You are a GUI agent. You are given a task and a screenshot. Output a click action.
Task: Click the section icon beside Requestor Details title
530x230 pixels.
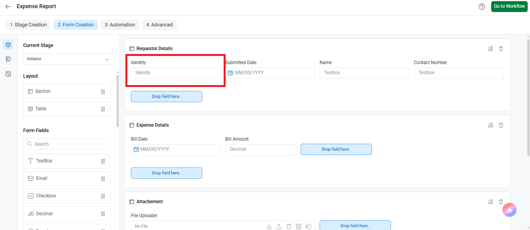click(x=132, y=49)
